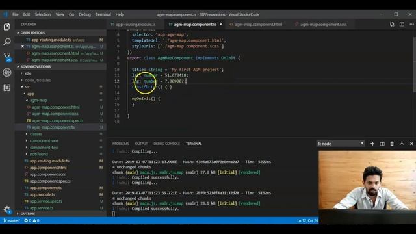
Task: Click the VS Code logo icon
Action: pyautogui.click(x=5, y=14)
